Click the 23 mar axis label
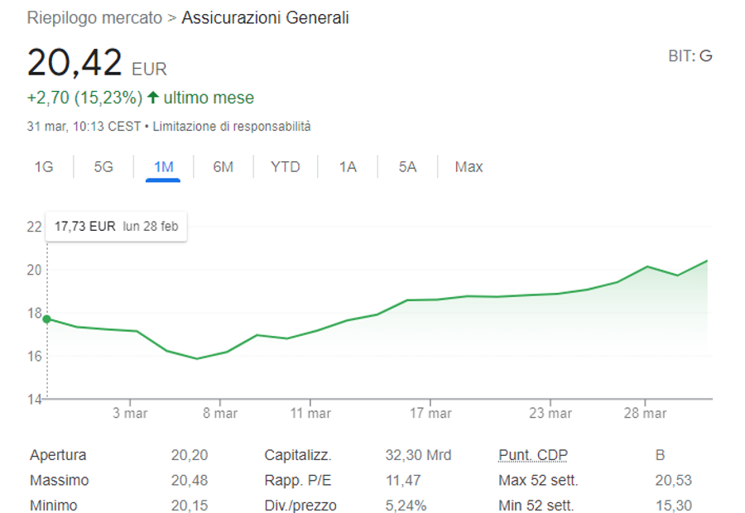 (550, 413)
